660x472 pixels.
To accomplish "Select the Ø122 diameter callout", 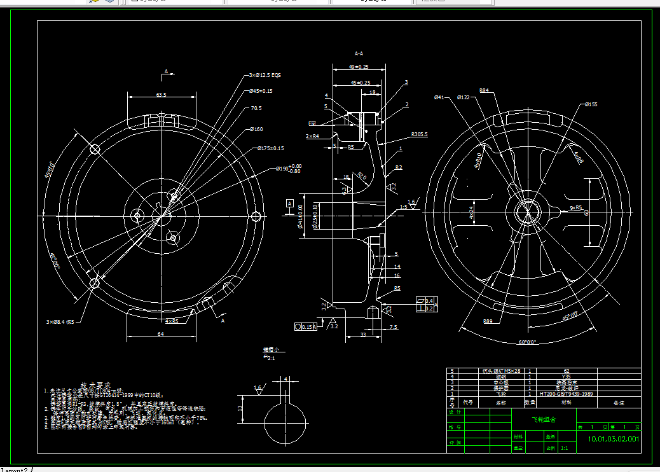I will [x=464, y=97].
